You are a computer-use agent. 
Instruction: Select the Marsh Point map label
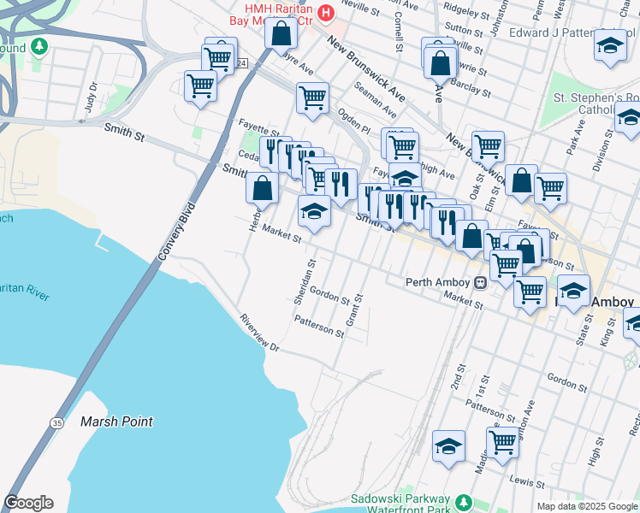[x=116, y=422]
